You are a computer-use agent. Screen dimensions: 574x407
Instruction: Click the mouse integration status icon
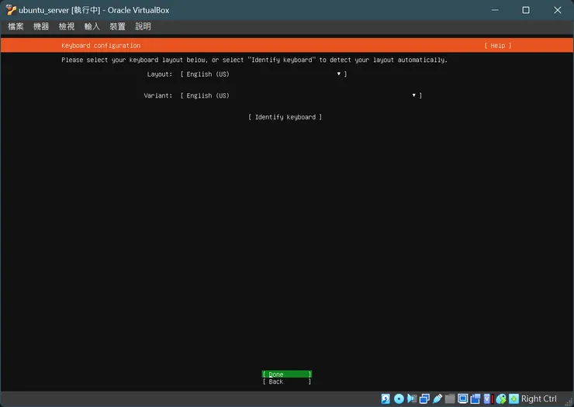coord(501,398)
